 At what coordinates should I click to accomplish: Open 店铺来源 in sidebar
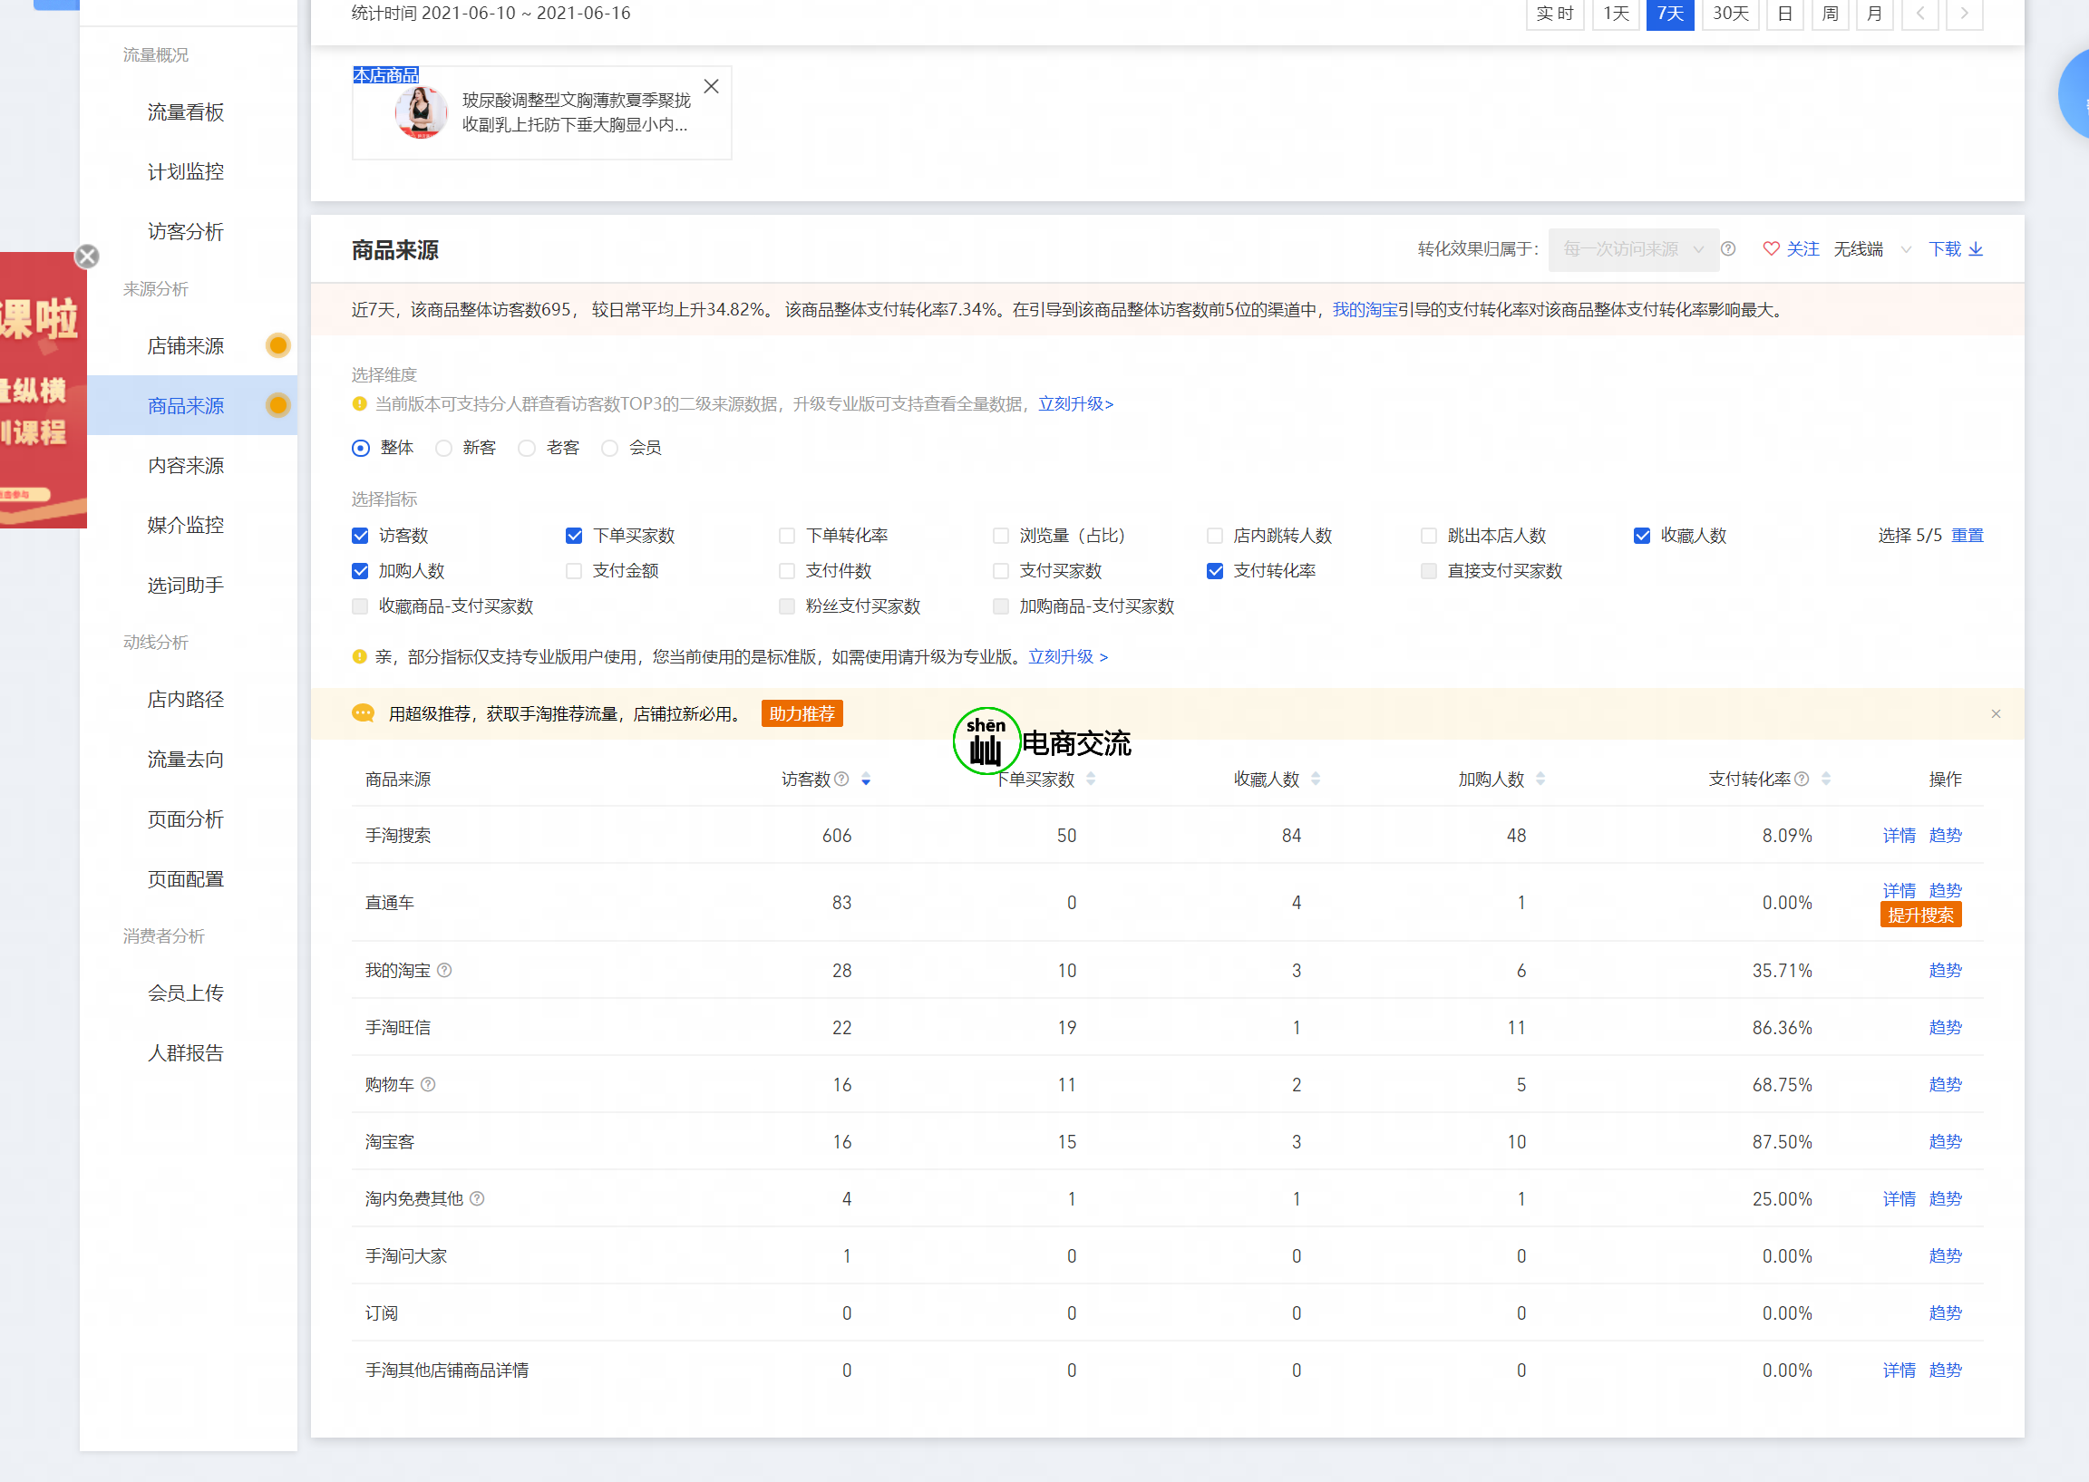(186, 346)
